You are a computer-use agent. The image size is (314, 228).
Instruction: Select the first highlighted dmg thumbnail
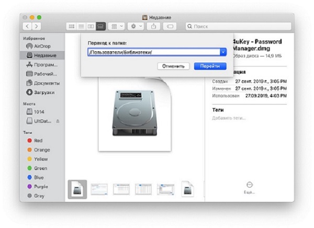[77, 189]
